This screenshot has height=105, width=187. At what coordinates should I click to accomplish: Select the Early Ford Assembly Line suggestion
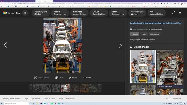(79, 13)
